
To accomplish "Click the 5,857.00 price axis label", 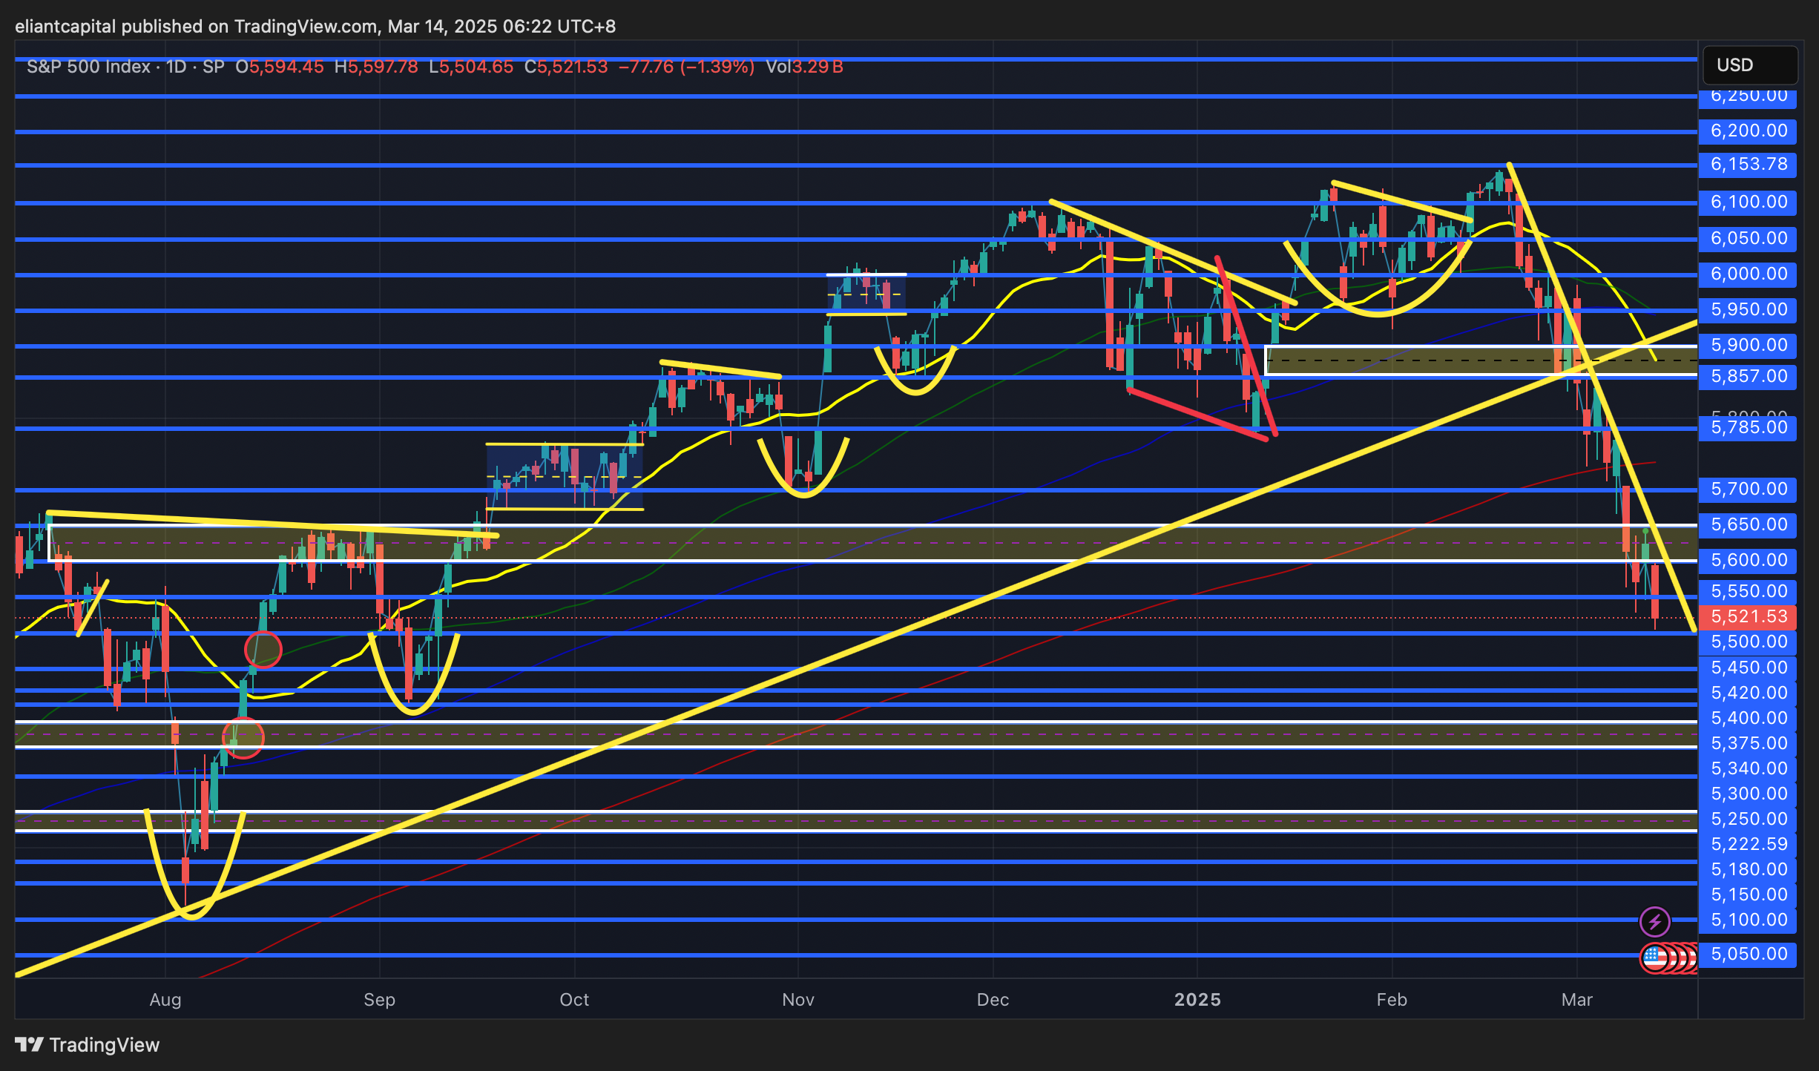I will pos(1748,376).
